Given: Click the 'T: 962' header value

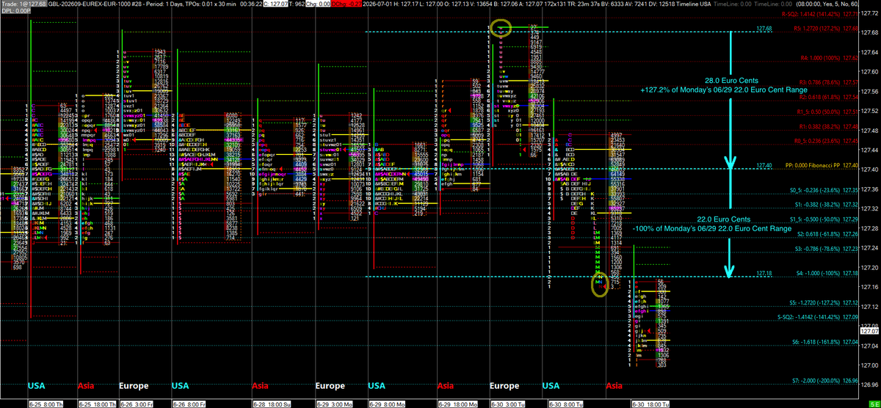Looking at the screenshot, I should [295, 4].
